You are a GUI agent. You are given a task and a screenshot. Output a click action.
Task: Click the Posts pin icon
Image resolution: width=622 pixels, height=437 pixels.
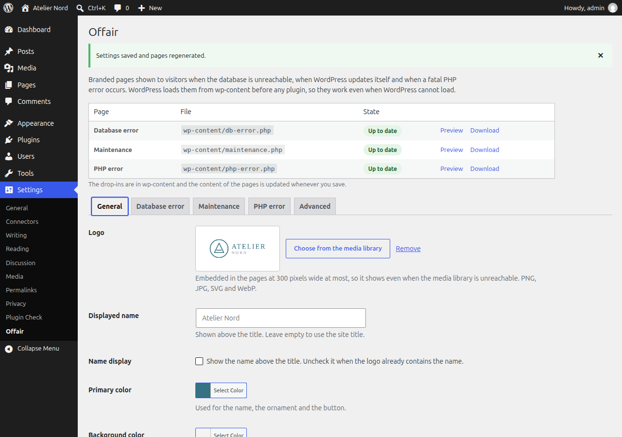pos(9,51)
